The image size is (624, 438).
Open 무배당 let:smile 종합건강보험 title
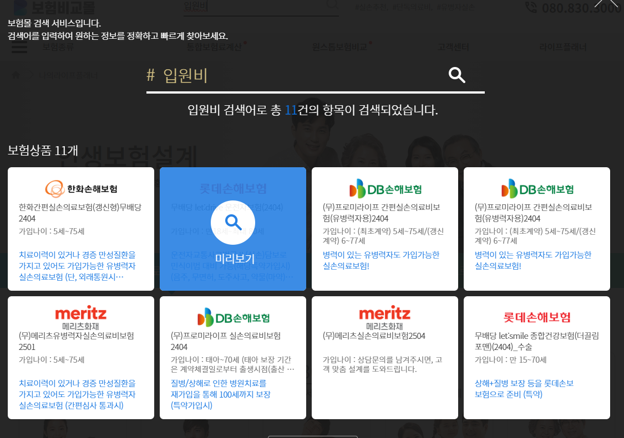pos(536,341)
